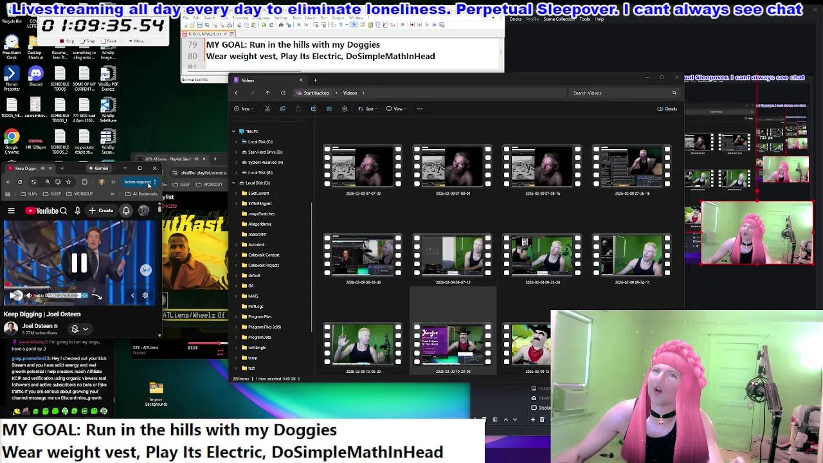The width and height of the screenshot is (823, 463).
Task: Click the Share icon in Explorer toolbar
Action: (x=329, y=109)
